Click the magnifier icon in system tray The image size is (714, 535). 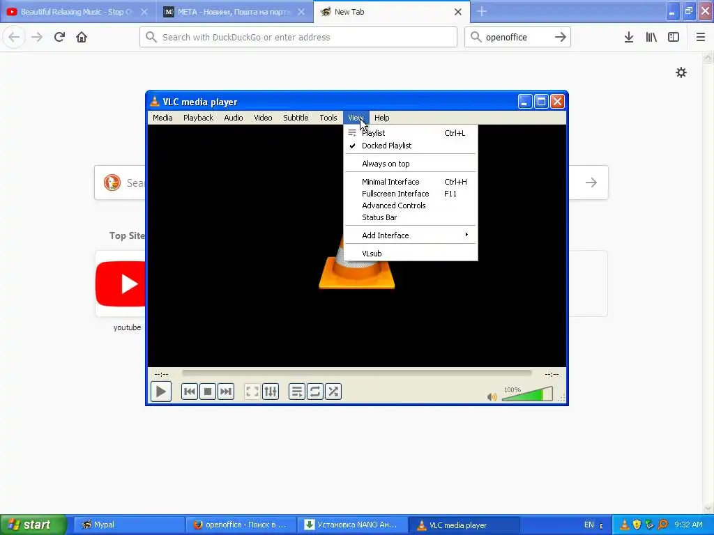[x=662, y=525]
